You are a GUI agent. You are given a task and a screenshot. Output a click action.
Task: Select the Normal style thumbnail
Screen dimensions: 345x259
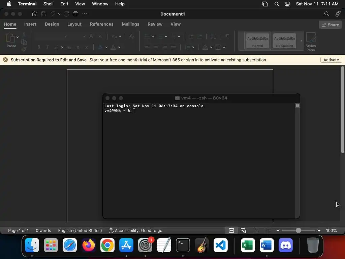[258, 41]
